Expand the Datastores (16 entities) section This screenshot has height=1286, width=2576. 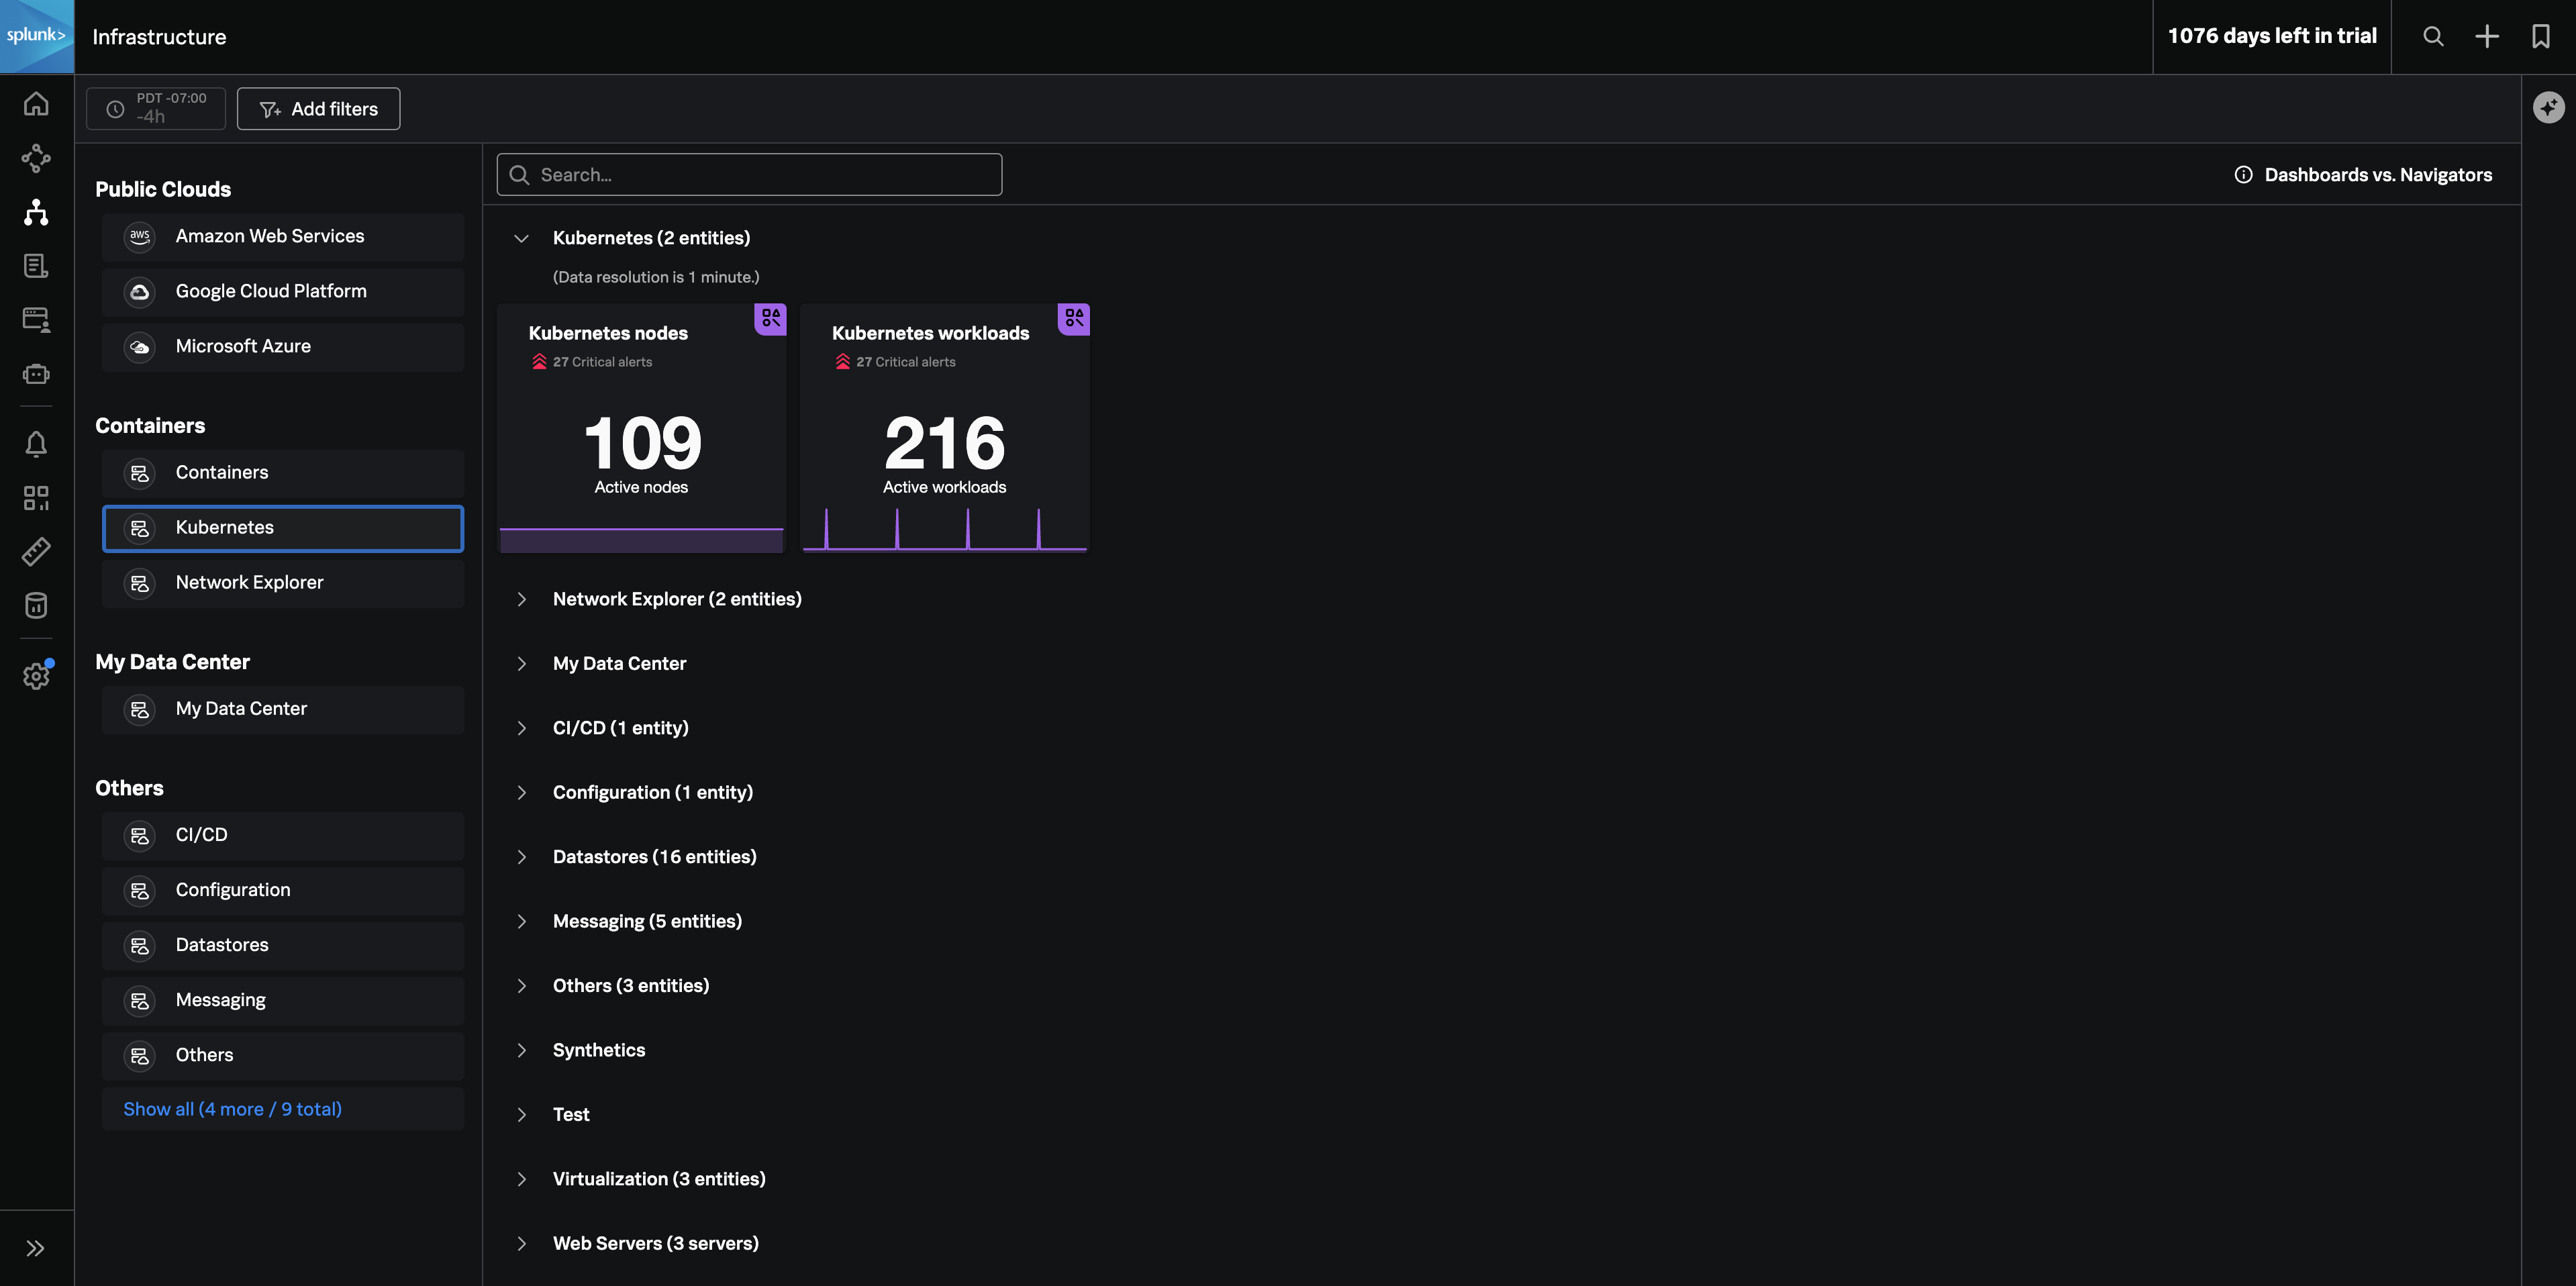coord(521,857)
